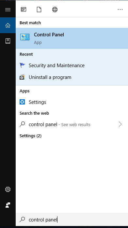
Task: Click the Feedback person icon
Action: pyautogui.click(x=8, y=205)
